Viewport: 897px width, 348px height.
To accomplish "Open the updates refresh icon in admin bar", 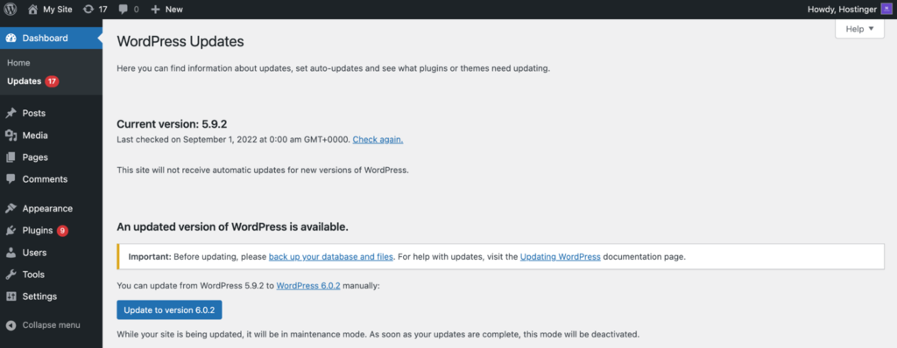I will pyautogui.click(x=88, y=9).
